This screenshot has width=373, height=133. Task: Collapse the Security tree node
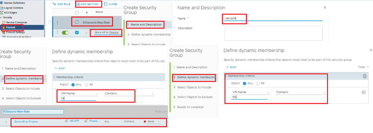[1, 17]
